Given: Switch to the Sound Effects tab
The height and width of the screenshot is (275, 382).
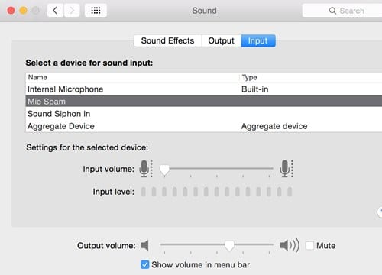Looking at the screenshot, I should [167, 40].
